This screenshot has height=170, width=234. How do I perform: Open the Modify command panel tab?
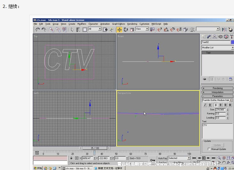(209, 37)
